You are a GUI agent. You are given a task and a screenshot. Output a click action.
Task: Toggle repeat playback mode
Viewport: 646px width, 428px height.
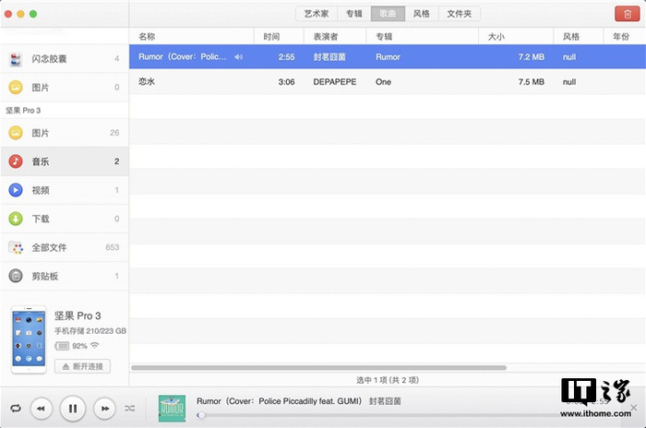click(x=15, y=408)
